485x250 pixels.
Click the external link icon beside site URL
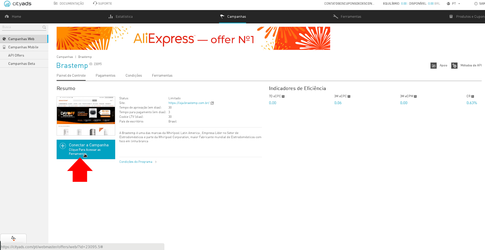pos(212,103)
